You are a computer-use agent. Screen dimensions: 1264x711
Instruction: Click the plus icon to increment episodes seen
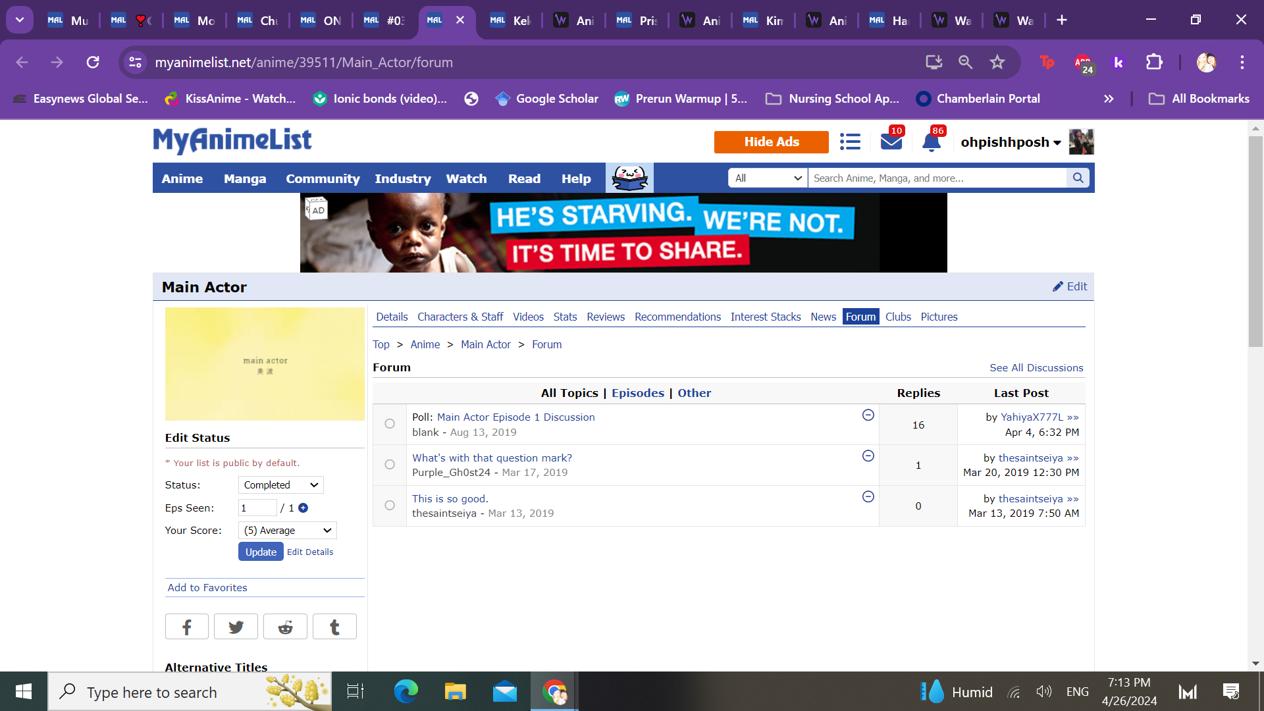[x=303, y=508]
